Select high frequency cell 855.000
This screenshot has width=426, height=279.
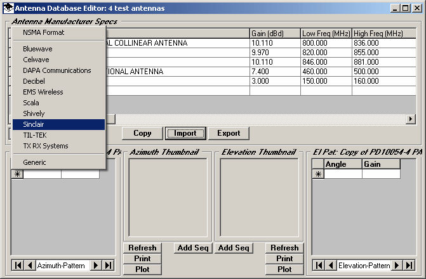pos(384,53)
